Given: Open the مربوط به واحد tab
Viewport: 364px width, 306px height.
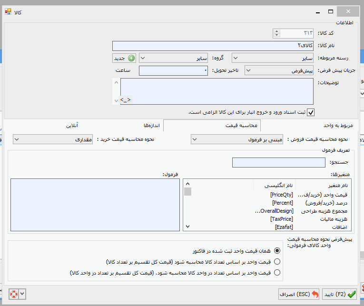Looking at the screenshot, I should (x=338, y=125).
